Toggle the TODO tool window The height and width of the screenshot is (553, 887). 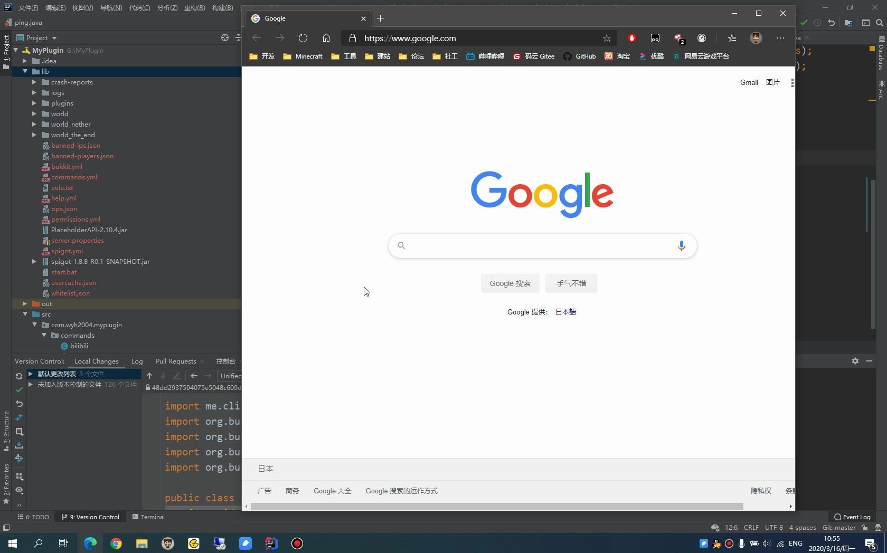pos(33,517)
